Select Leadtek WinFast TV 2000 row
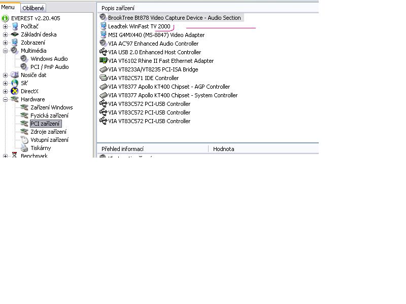This screenshot has width=406, height=304. [139, 26]
